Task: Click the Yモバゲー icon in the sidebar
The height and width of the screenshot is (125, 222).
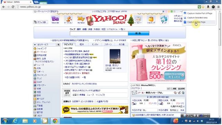Action: pos(35,85)
